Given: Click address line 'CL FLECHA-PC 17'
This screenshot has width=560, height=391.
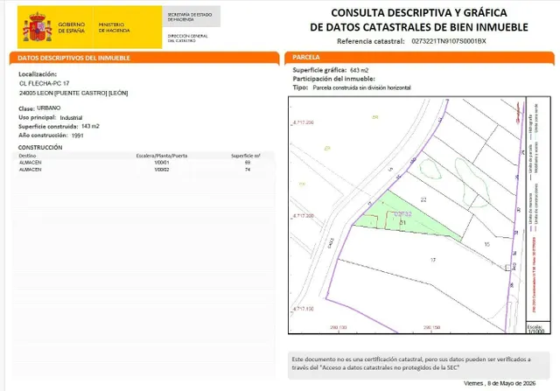Looking at the screenshot, I should [45, 83].
